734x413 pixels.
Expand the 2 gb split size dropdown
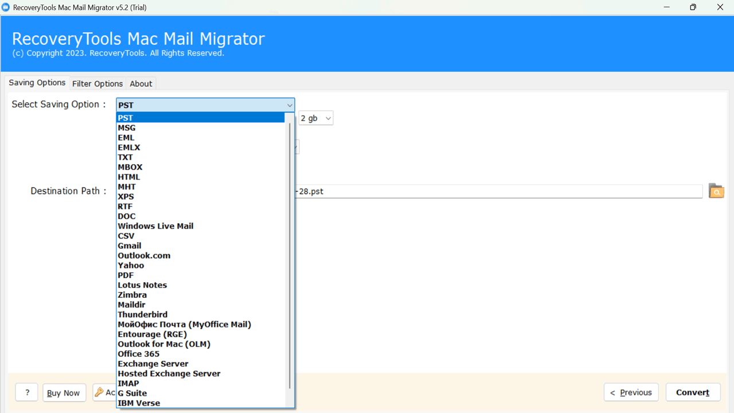(x=316, y=118)
